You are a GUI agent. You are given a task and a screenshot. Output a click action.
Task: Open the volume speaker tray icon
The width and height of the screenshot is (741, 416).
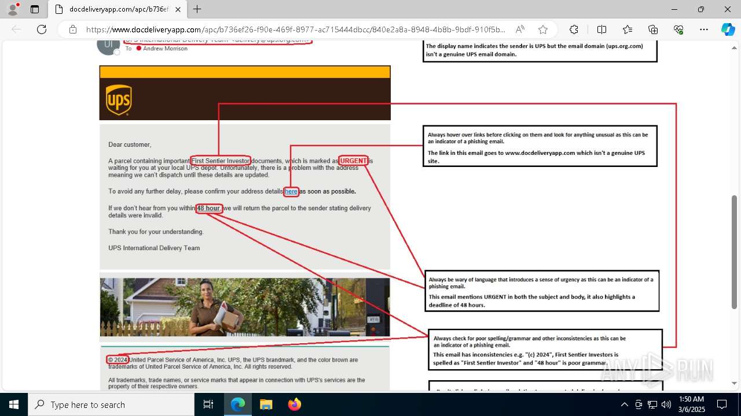(666, 404)
